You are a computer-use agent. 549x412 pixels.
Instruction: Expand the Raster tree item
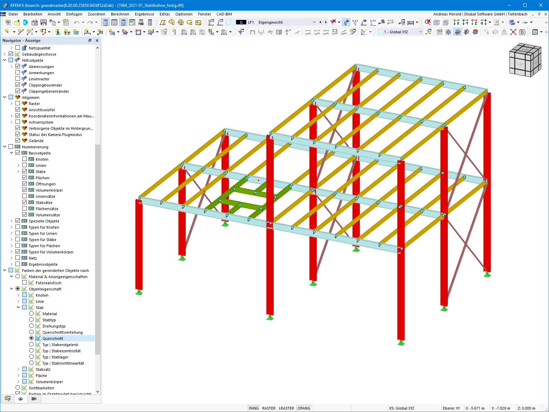click(12, 103)
